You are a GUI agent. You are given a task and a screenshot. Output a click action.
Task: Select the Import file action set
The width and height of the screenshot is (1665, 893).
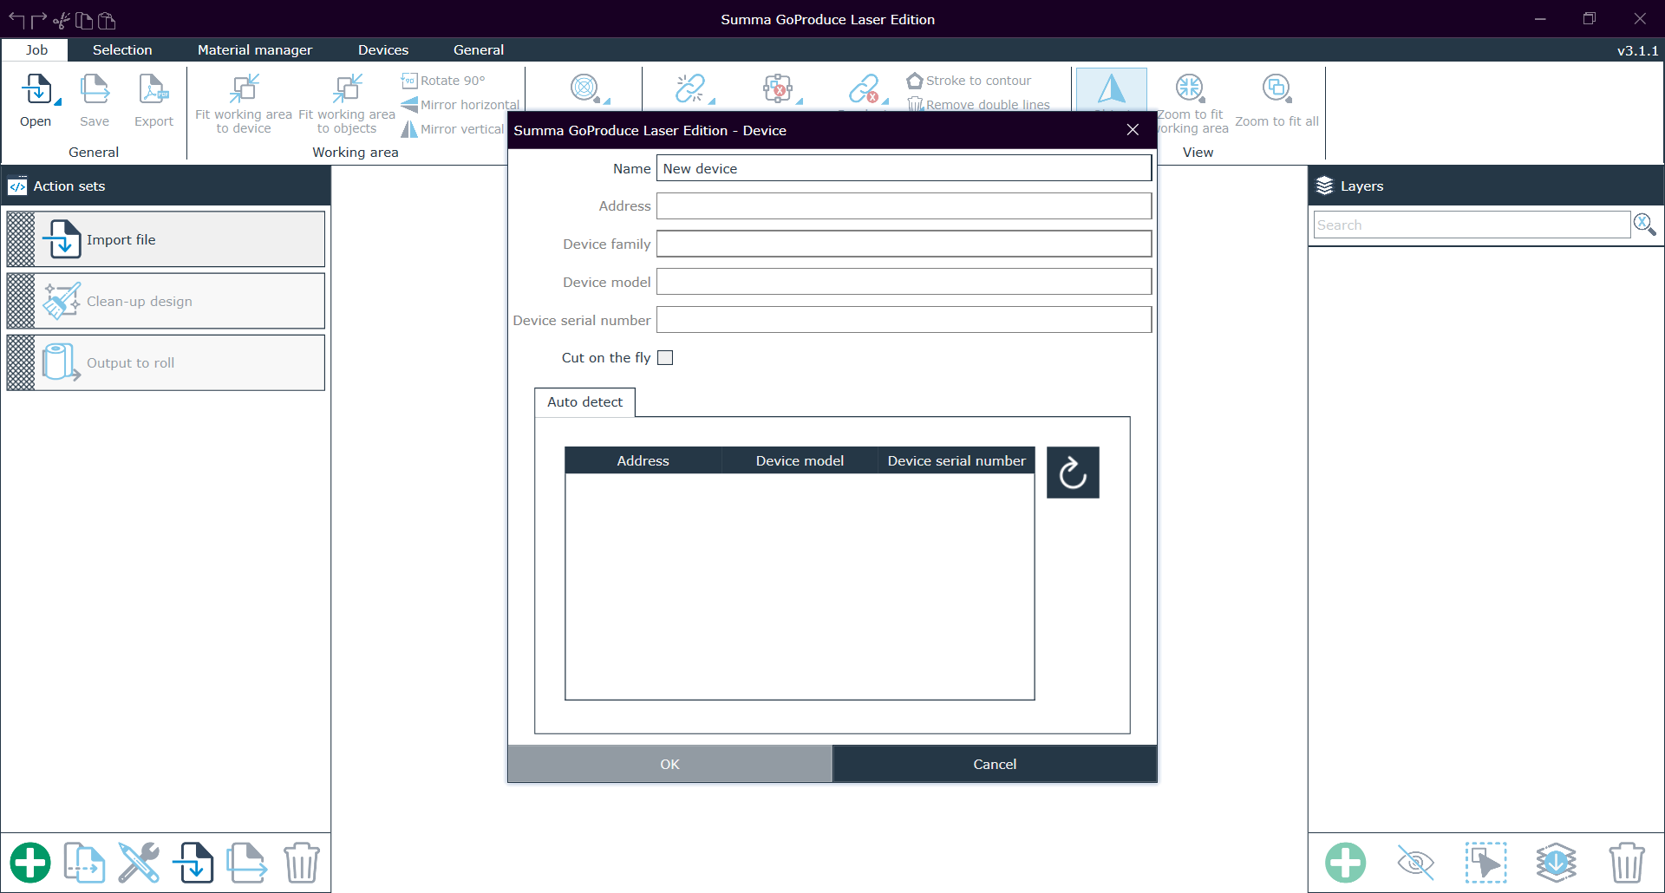166,239
